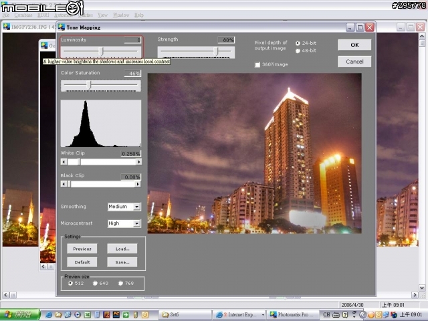Open the HDRI menu
This screenshot has width=428, height=321.
point(43,15)
